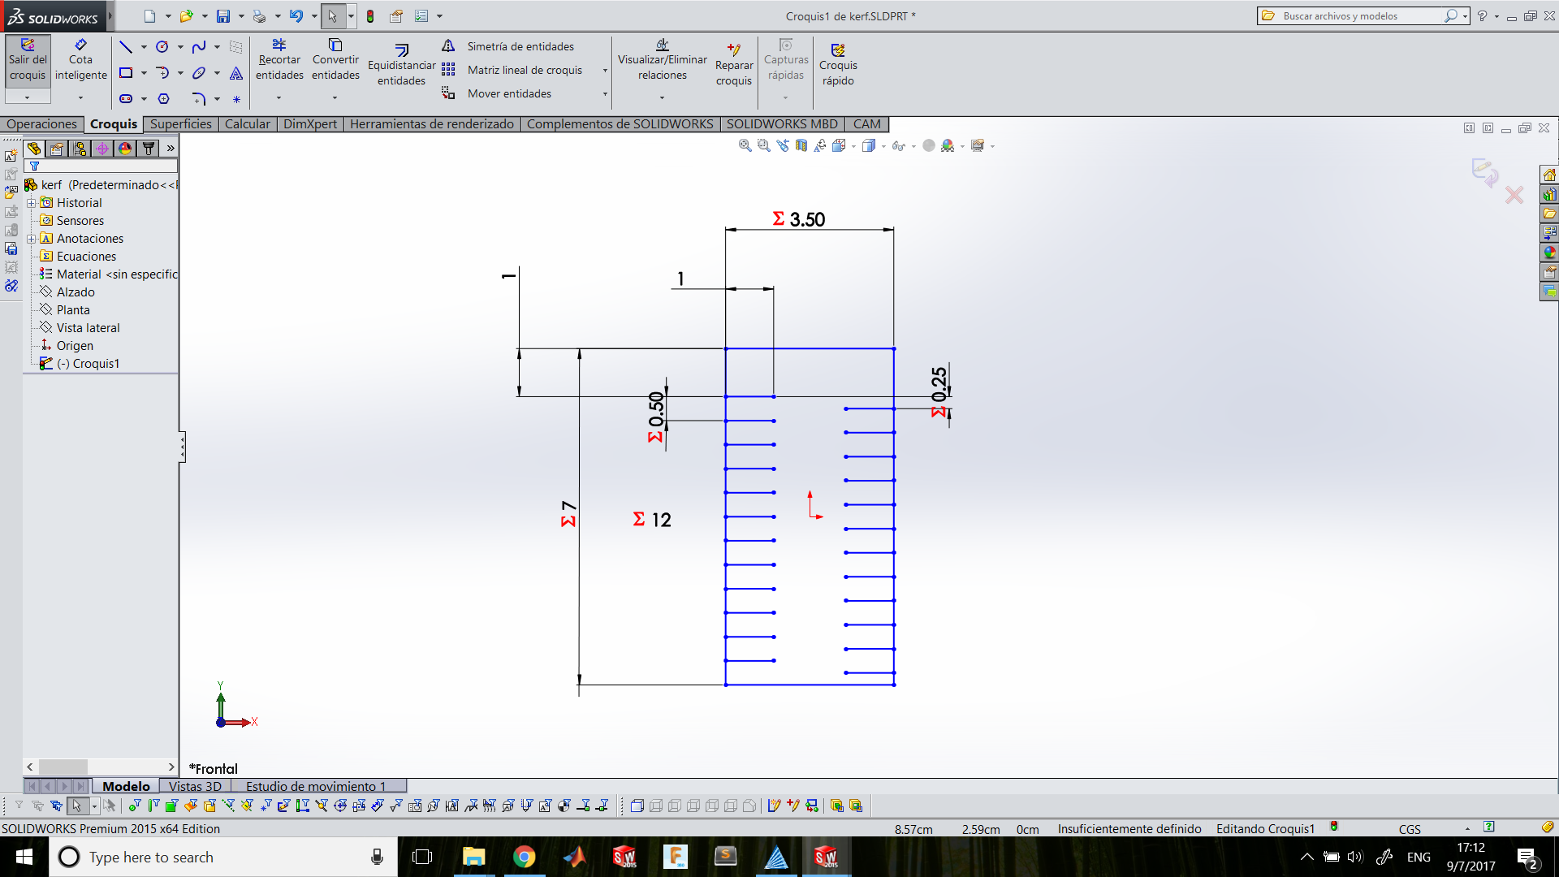
Task: Expand the Anotaciones tree node
Action: 31,239
